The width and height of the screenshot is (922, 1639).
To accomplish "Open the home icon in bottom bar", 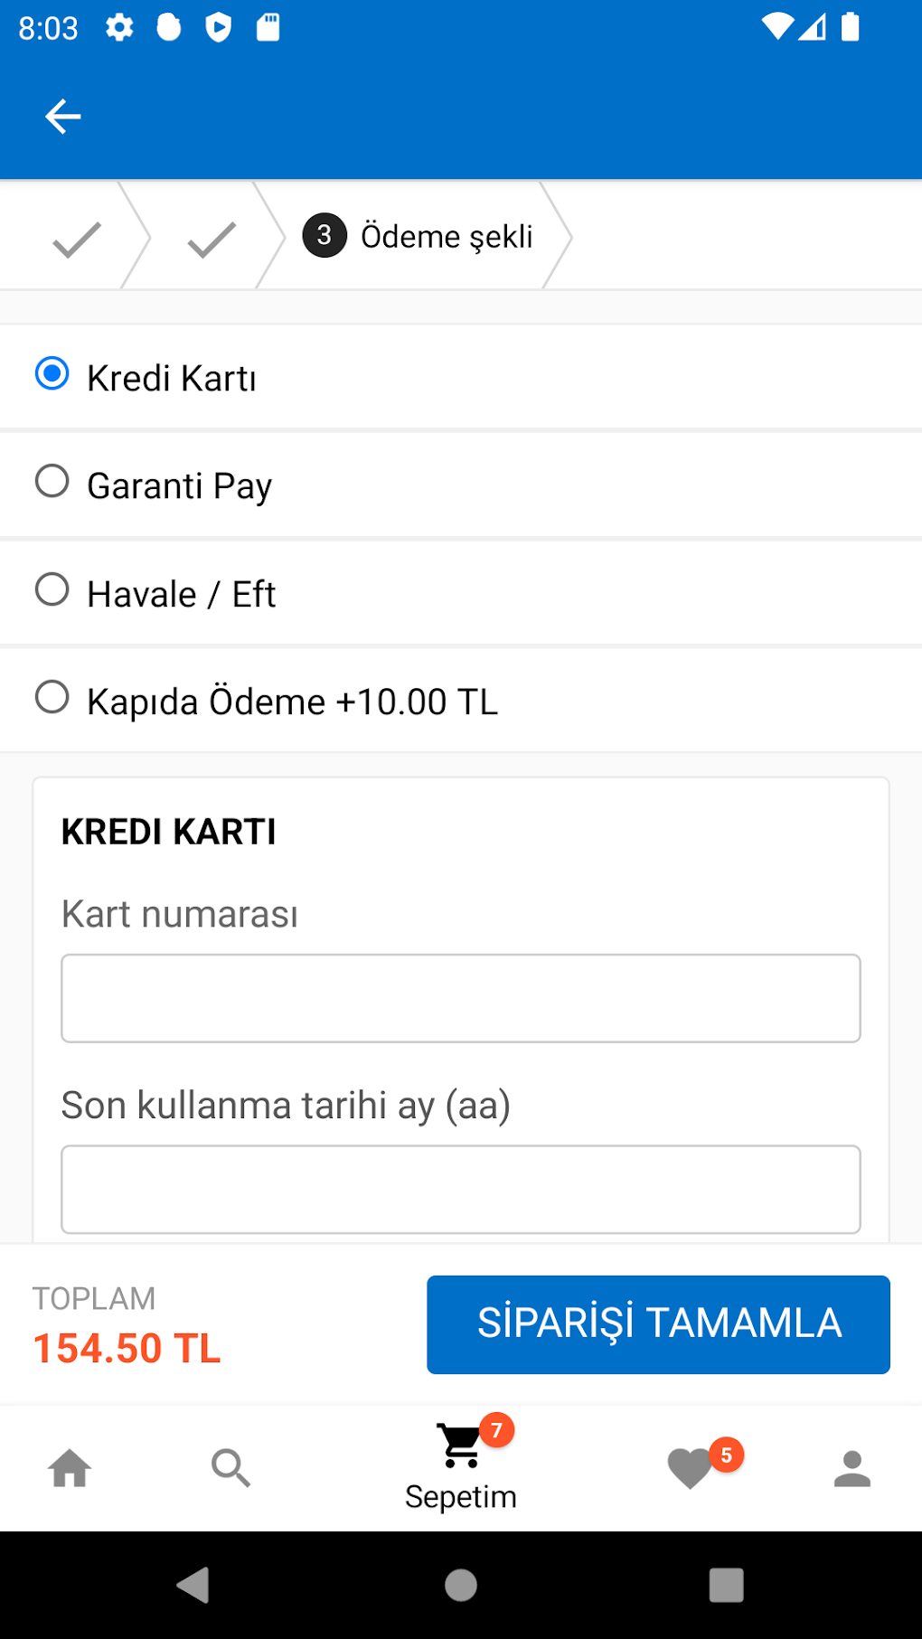I will pos(70,1468).
